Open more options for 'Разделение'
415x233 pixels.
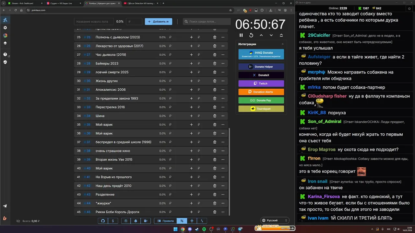point(223,194)
